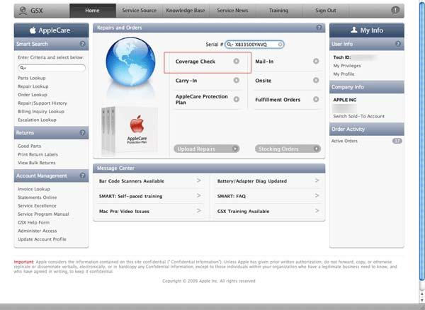Open the Service Source tab
Viewport: 425px width, 310px height.
coord(138,11)
